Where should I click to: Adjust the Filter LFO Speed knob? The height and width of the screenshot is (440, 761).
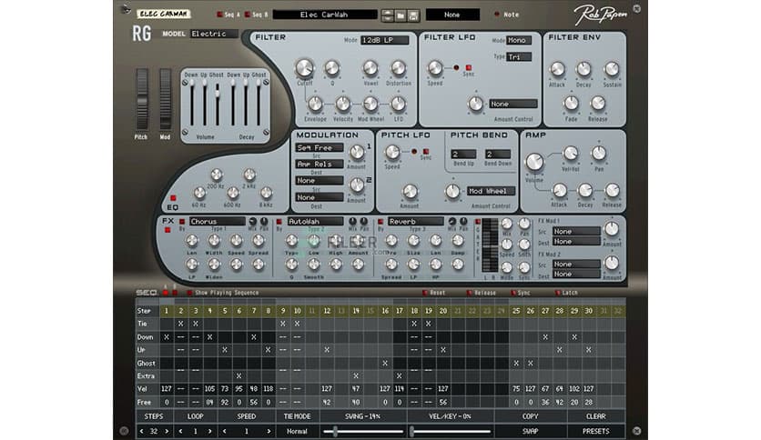(435, 68)
